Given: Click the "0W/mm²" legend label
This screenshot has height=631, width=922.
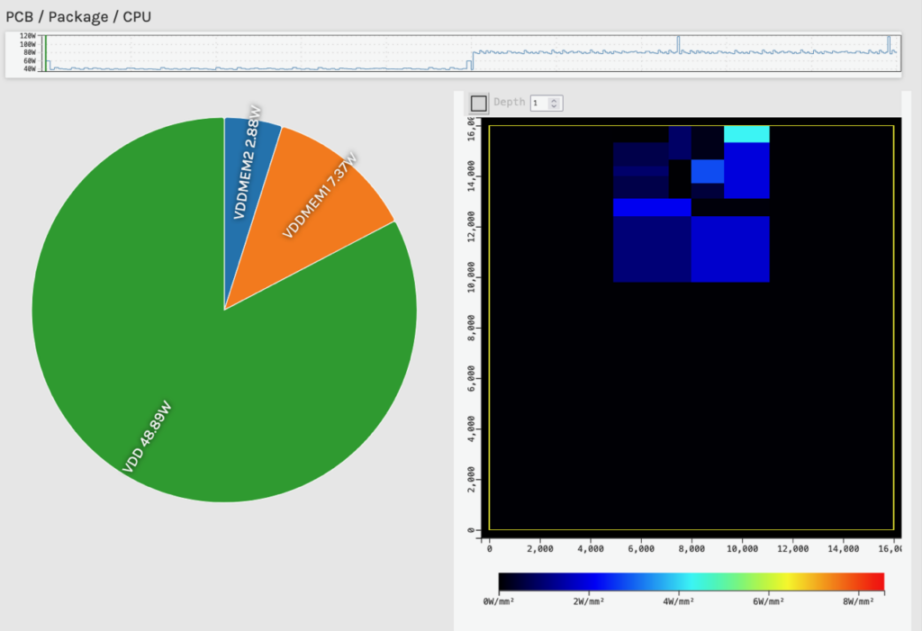Looking at the screenshot, I should (x=499, y=601).
